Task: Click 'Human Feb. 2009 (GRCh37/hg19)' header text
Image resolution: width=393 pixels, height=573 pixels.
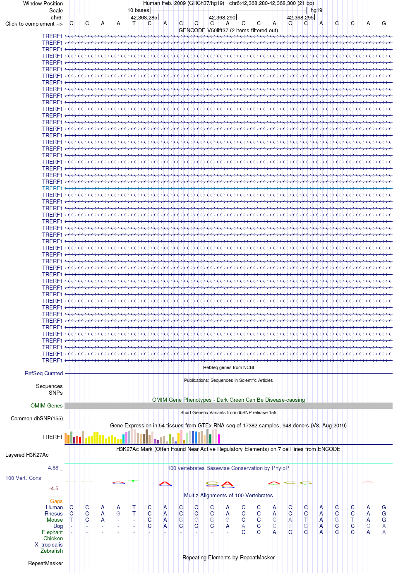Action: pos(183,3)
